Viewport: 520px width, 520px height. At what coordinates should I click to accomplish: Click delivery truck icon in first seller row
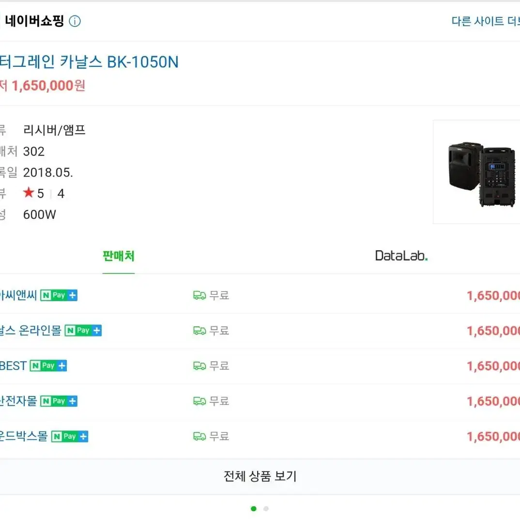coord(199,295)
